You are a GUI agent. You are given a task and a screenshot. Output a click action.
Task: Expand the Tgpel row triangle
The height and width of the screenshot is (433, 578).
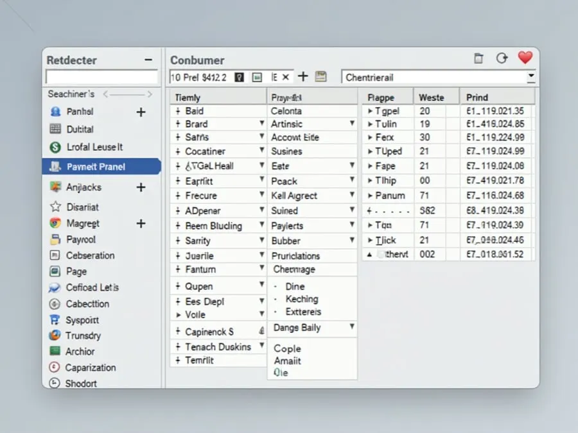click(370, 111)
